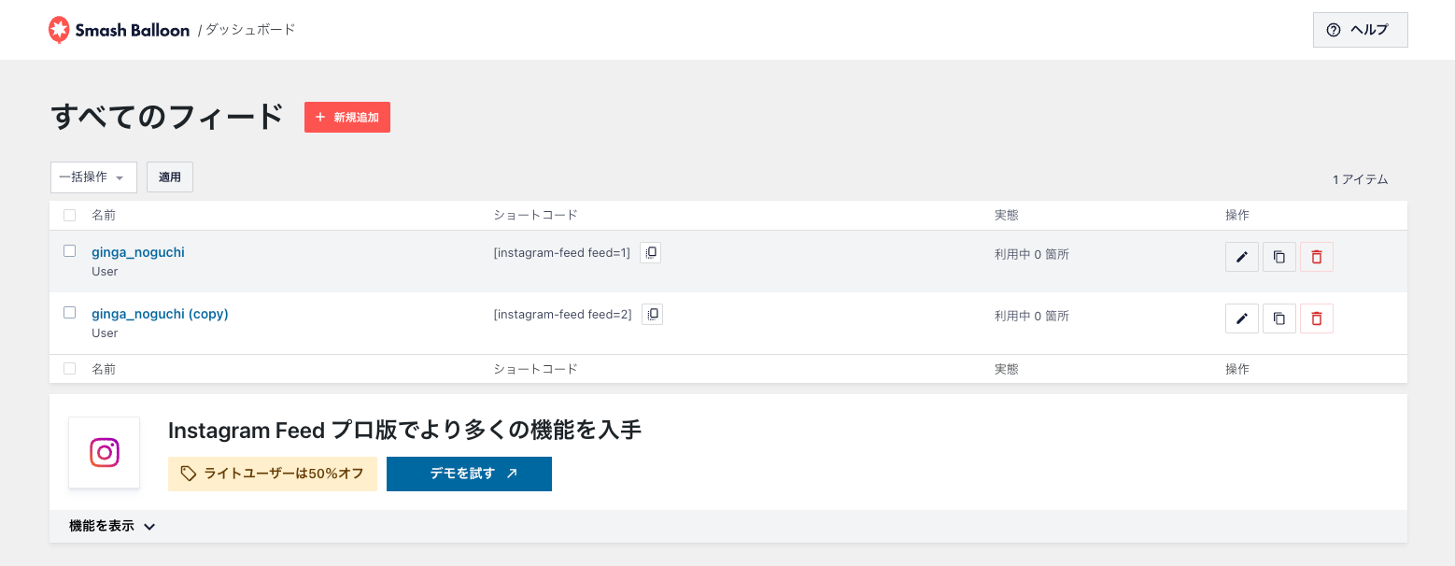1455x566 pixels.
Task: Edit the ginga_noguchi feed with pencil icon
Action: point(1242,257)
